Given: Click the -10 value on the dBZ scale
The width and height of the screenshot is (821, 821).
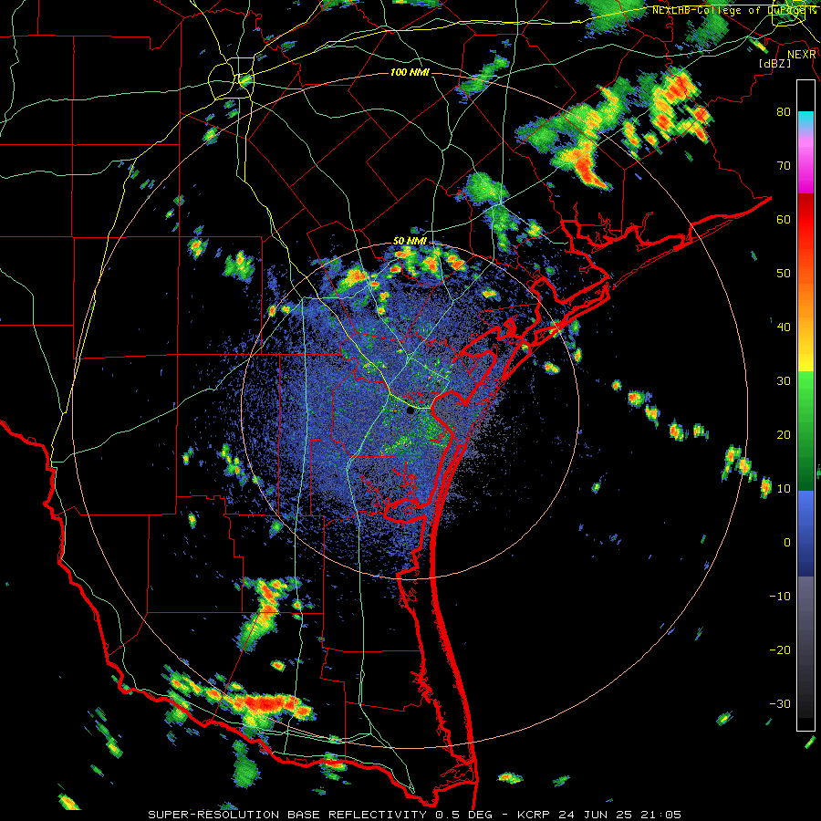Looking at the screenshot, I should pyautogui.click(x=780, y=597).
